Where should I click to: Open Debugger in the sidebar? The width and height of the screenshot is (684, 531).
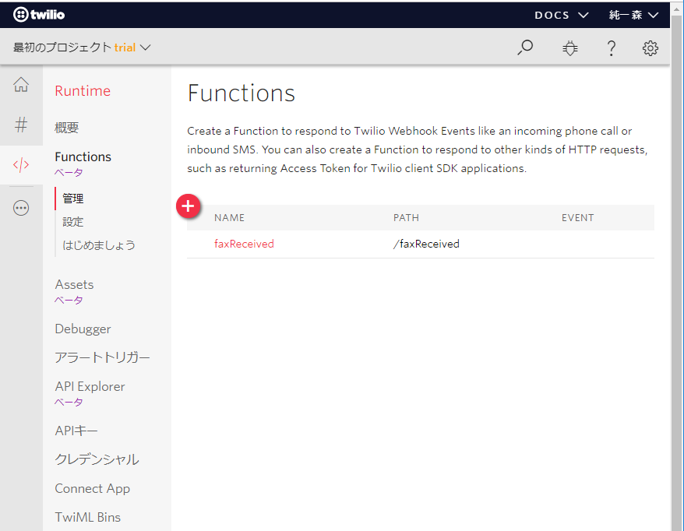tap(83, 329)
